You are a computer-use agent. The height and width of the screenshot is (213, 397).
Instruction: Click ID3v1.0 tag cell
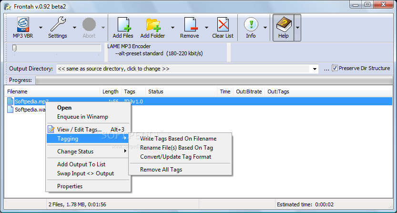click(133, 101)
